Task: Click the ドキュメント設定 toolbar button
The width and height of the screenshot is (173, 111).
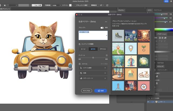Action: pyautogui.click(x=81, y=5)
